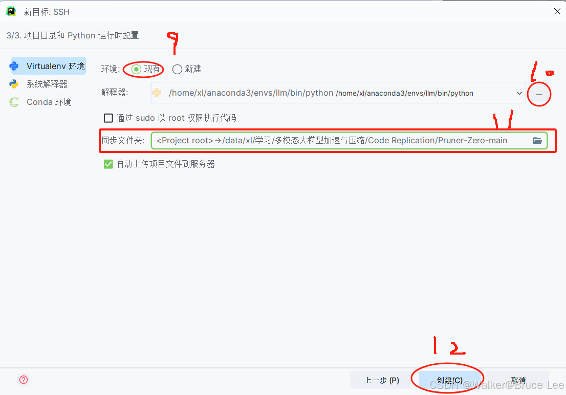Screen dimensions: 566x395
Task: Open the interpreter path combo box
Action: (x=338, y=93)
